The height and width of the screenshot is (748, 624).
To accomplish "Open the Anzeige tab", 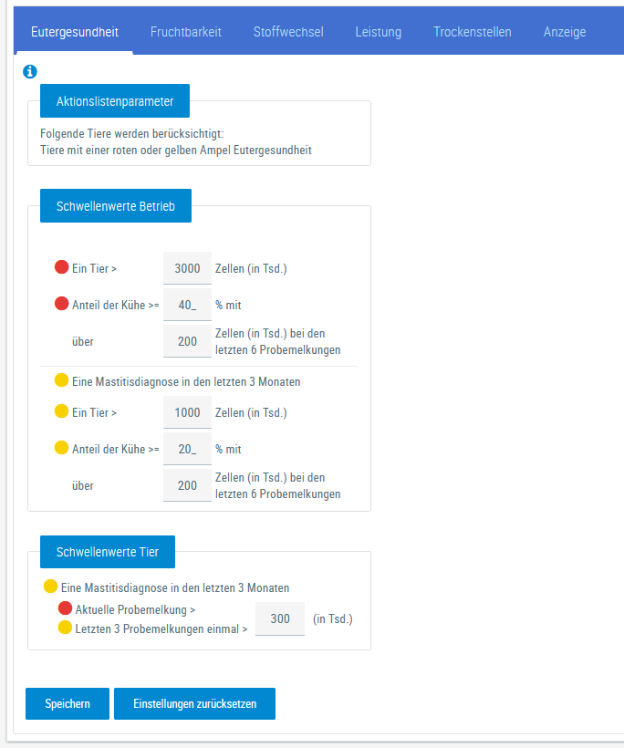I will pos(565,32).
